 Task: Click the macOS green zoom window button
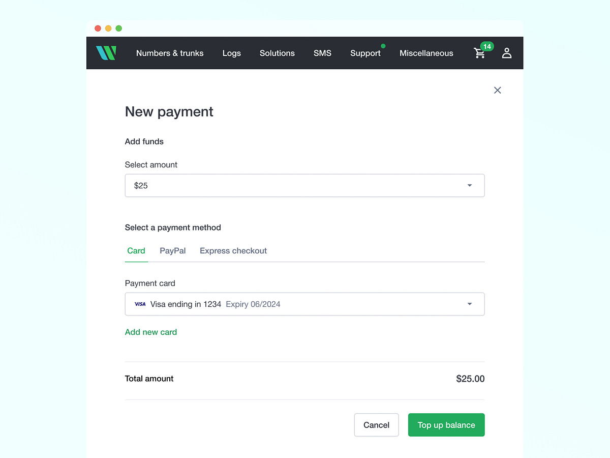pyautogui.click(x=118, y=28)
